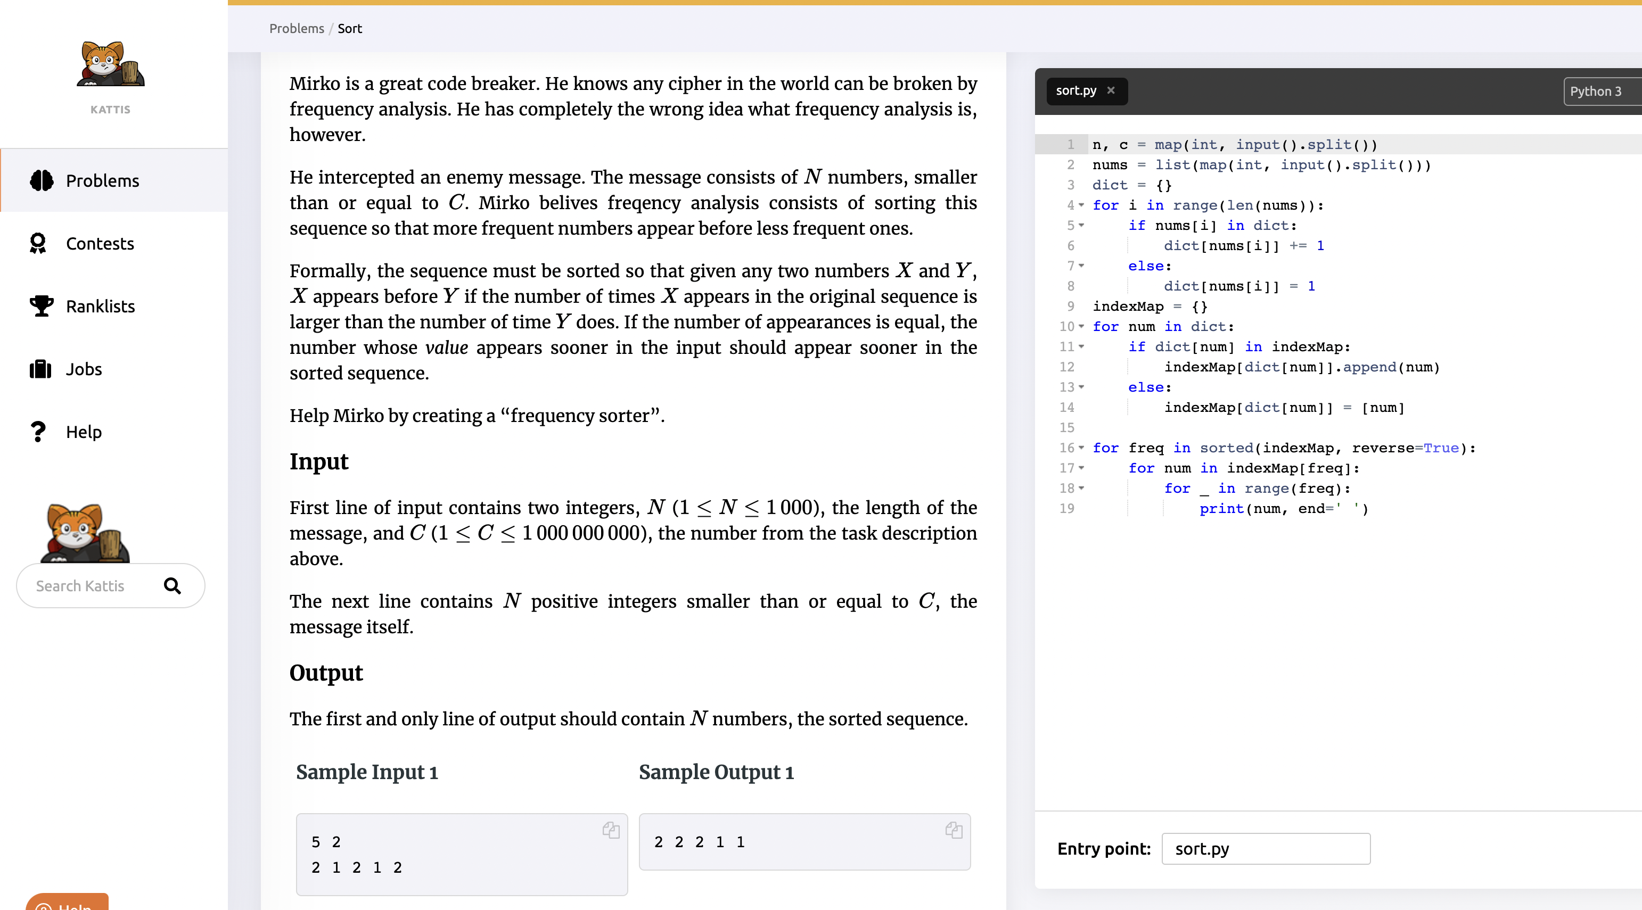Viewport: 1642px width, 910px height.
Task: Copy Sample Output 1 to clipboard
Action: point(954,830)
